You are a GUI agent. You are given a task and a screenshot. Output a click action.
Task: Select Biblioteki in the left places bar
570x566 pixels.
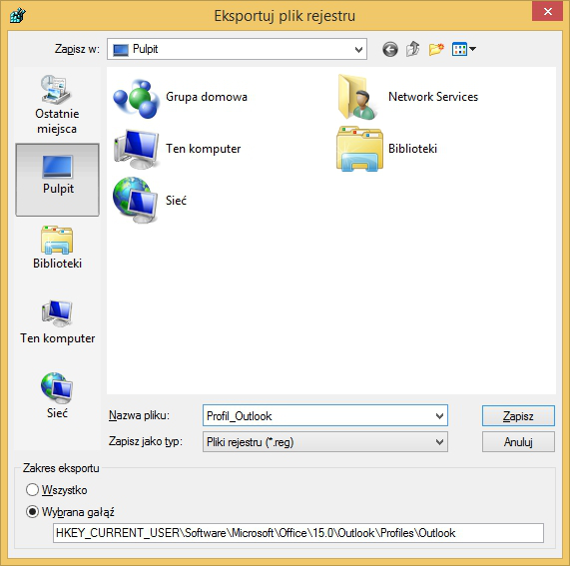click(x=57, y=248)
